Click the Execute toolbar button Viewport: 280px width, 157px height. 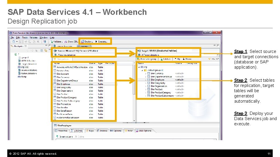[101, 42]
